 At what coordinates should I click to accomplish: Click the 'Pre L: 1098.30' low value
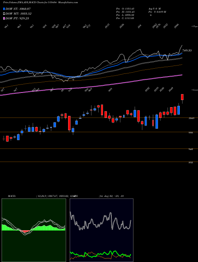coord(125,15)
